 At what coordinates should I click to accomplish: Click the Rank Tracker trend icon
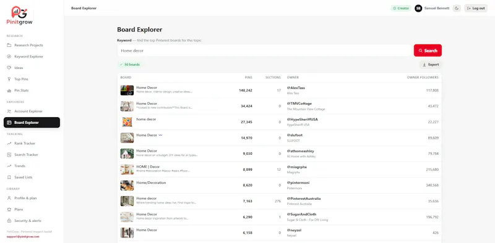[9, 143]
